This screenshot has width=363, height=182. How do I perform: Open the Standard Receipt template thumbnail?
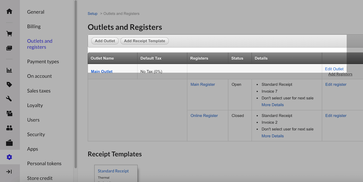[113, 171]
